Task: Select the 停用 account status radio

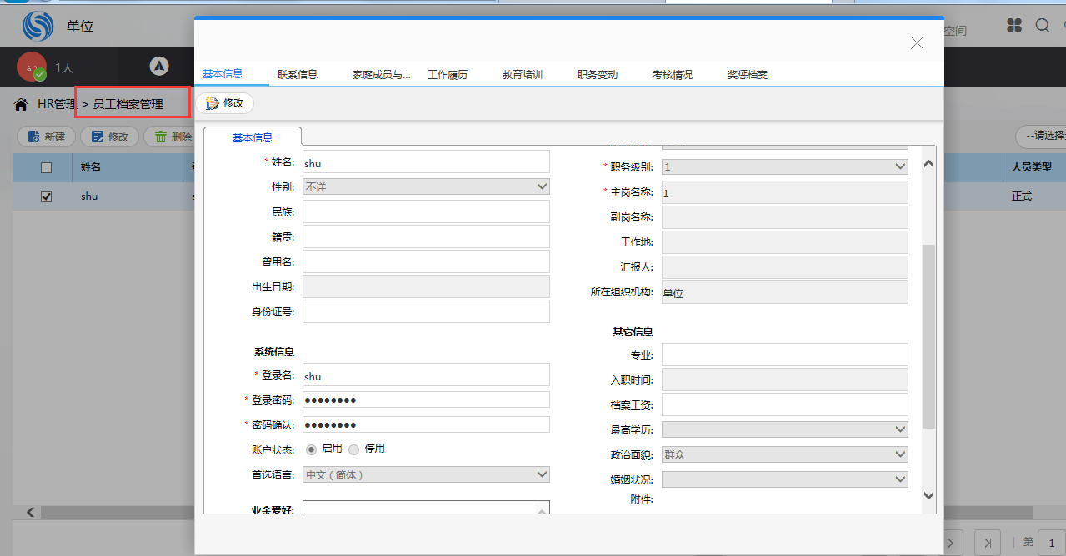Action: (x=354, y=449)
